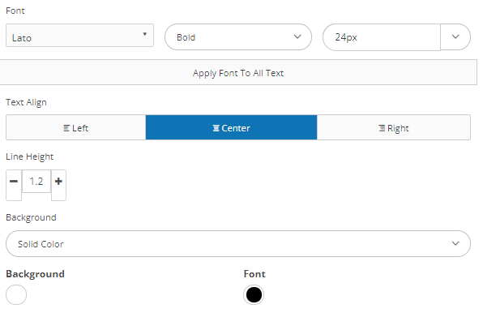Click the left-align icon
The image size is (483, 313).
[x=66, y=128]
